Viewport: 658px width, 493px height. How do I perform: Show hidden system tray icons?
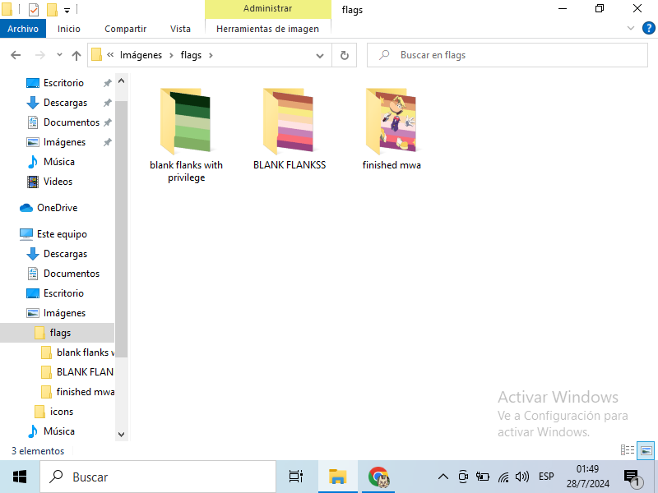[443, 477]
